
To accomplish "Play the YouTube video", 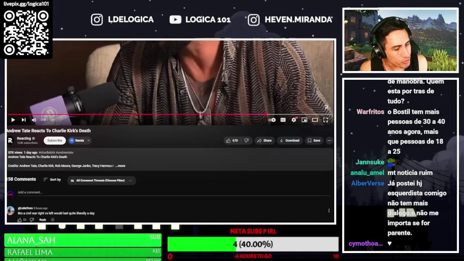I will point(13,120).
